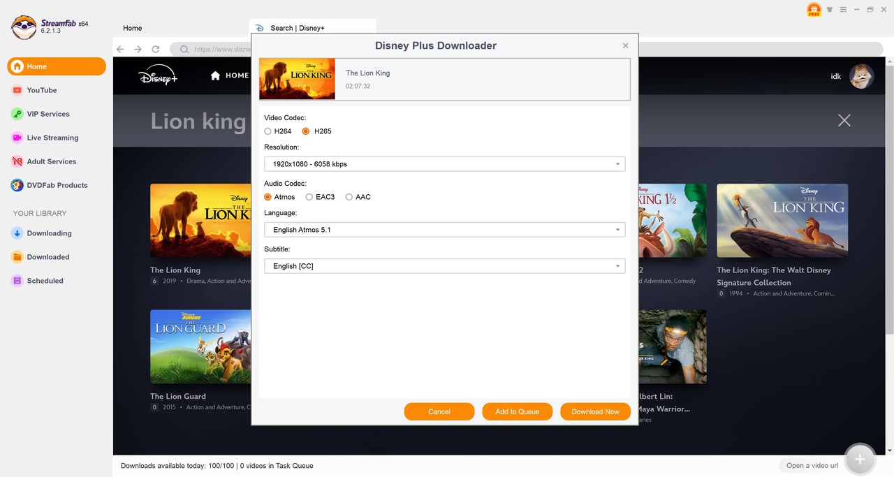Click the 02:07:32 duration text

pos(358,86)
